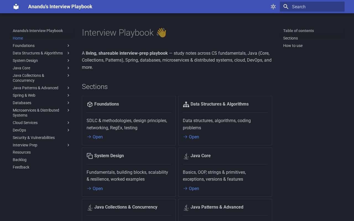Viewport: 354px width, 221px height.
Task: Click the playbook logo icon in header
Action: [16, 7]
